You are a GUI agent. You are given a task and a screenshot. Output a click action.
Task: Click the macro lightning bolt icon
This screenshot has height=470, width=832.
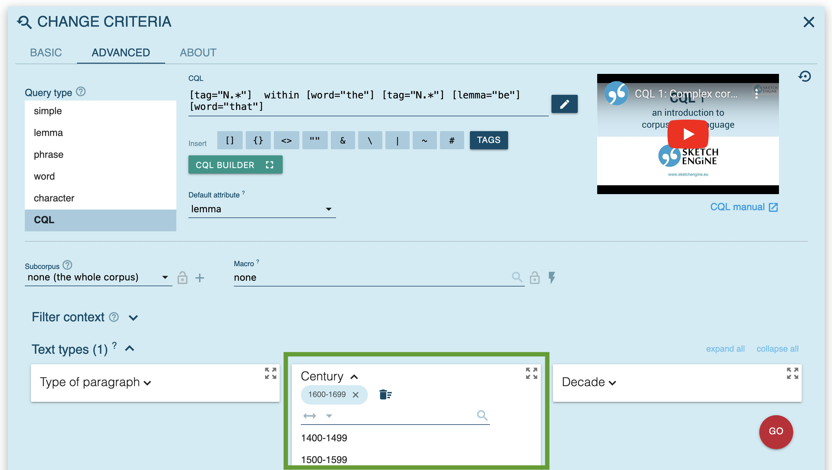(552, 278)
